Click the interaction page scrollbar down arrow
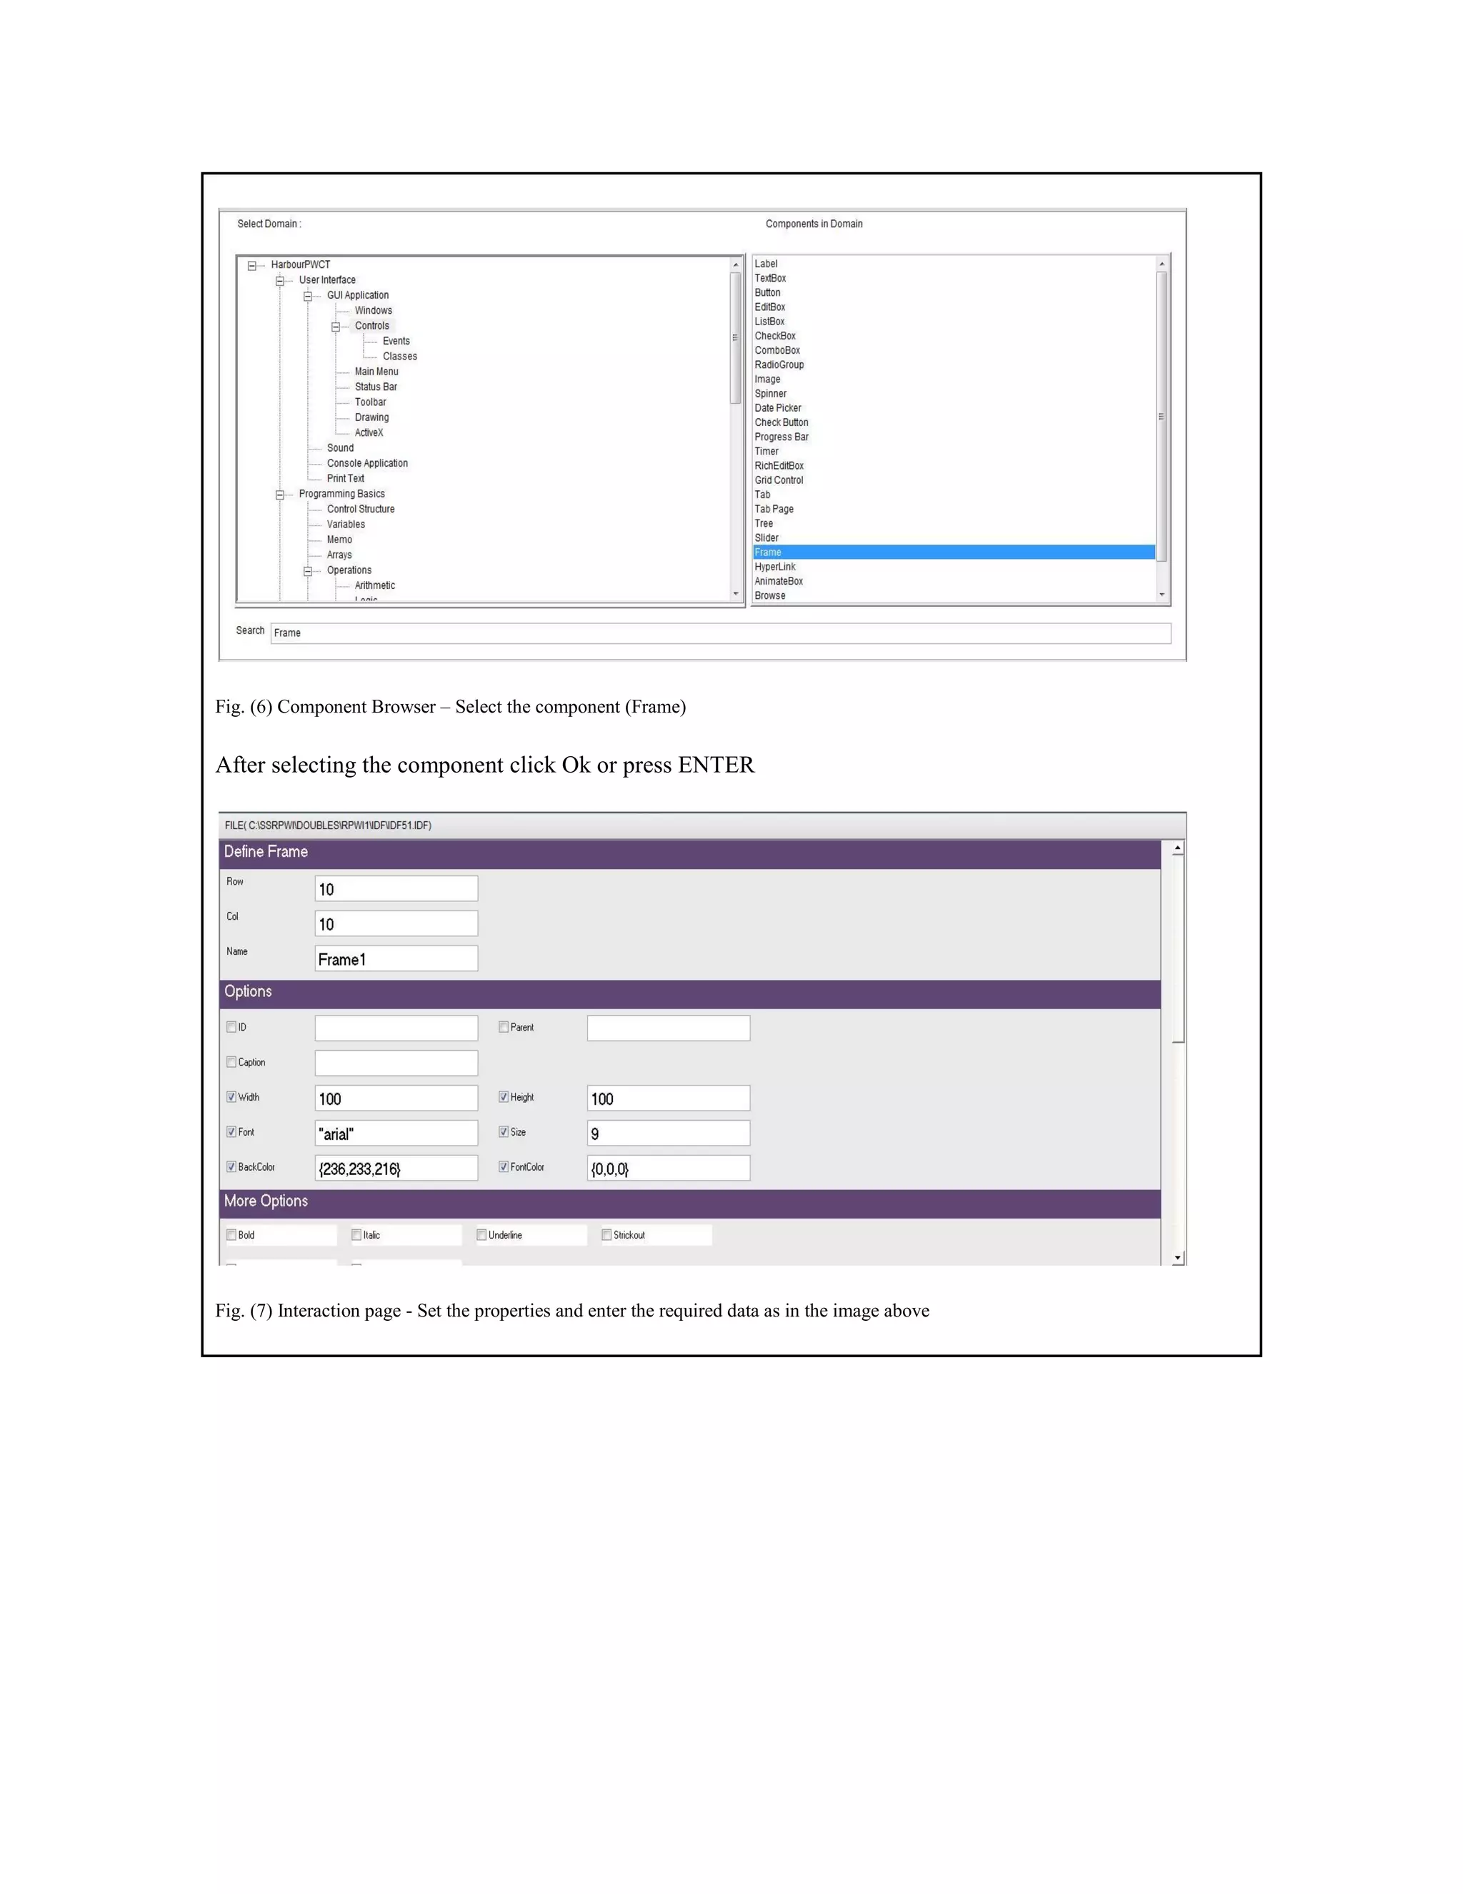Image resolution: width=1463 pixels, height=1894 pixels. (1178, 1257)
